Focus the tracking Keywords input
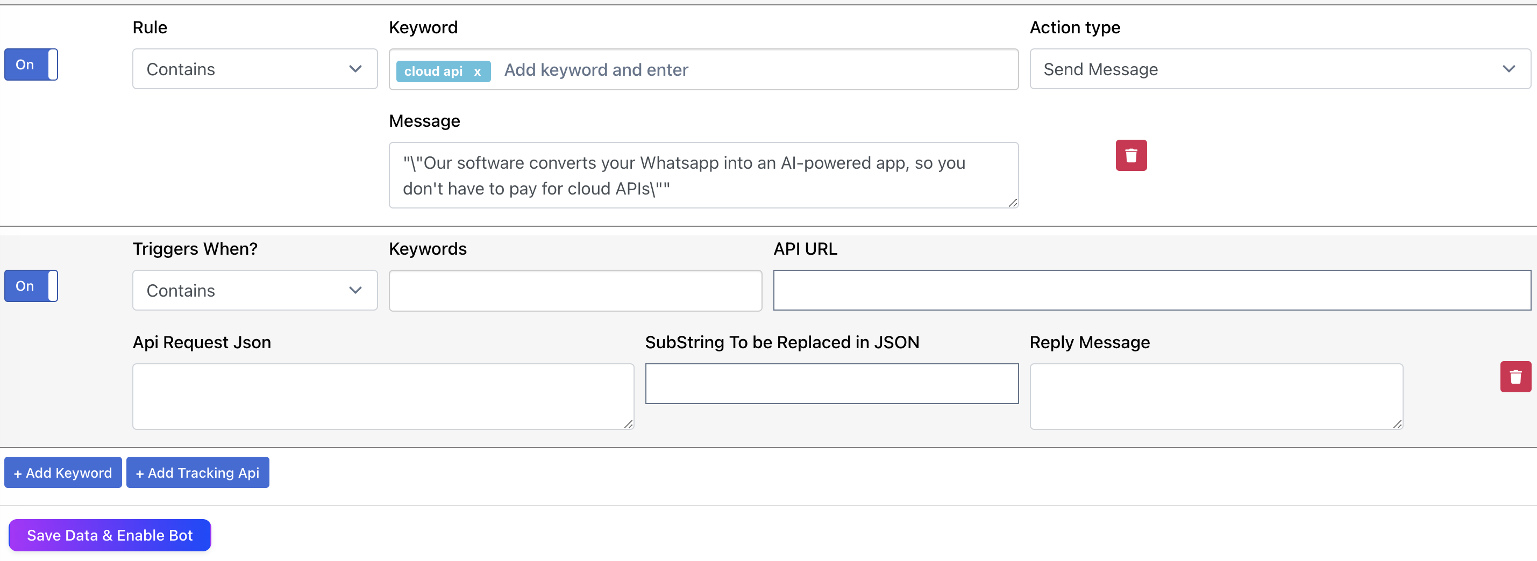 (575, 290)
